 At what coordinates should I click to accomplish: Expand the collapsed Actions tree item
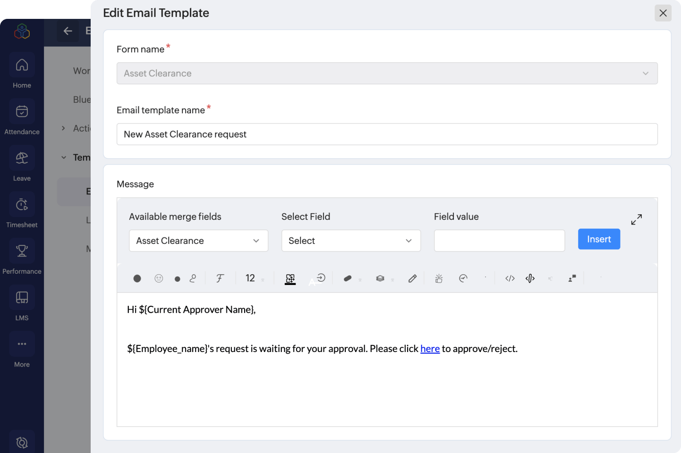tap(63, 128)
